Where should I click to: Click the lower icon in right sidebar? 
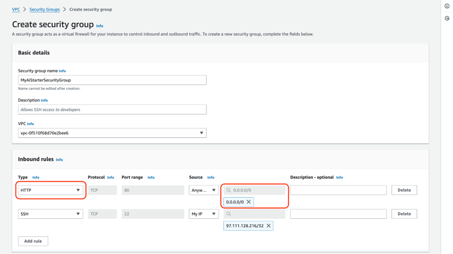[447, 19]
